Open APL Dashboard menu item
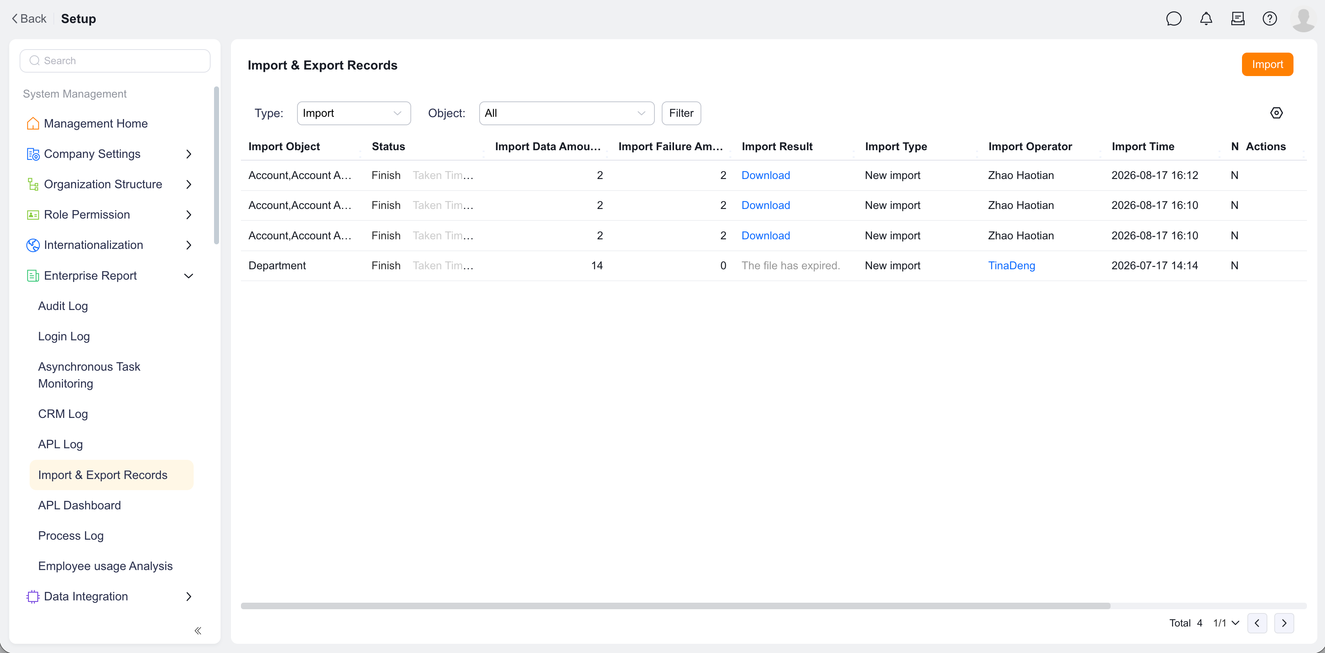Viewport: 1325px width, 653px height. pyautogui.click(x=79, y=505)
